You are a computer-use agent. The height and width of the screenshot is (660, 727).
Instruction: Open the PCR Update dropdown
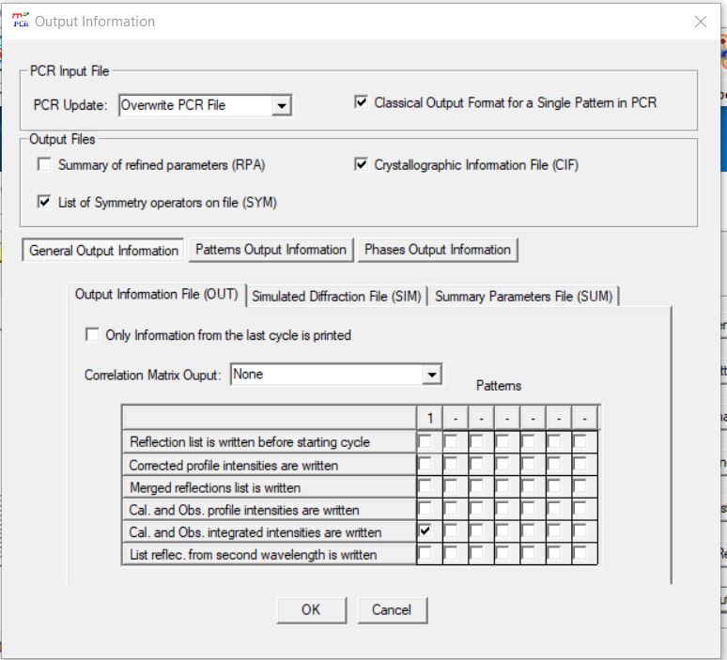[x=281, y=106]
